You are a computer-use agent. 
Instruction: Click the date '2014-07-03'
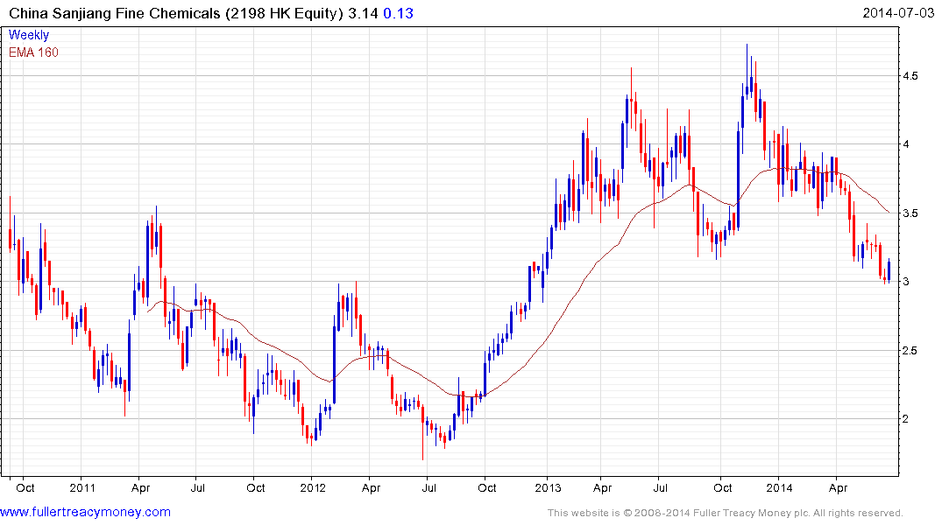pyautogui.click(x=899, y=13)
